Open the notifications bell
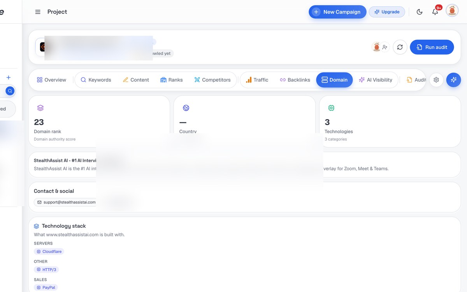 point(435,12)
